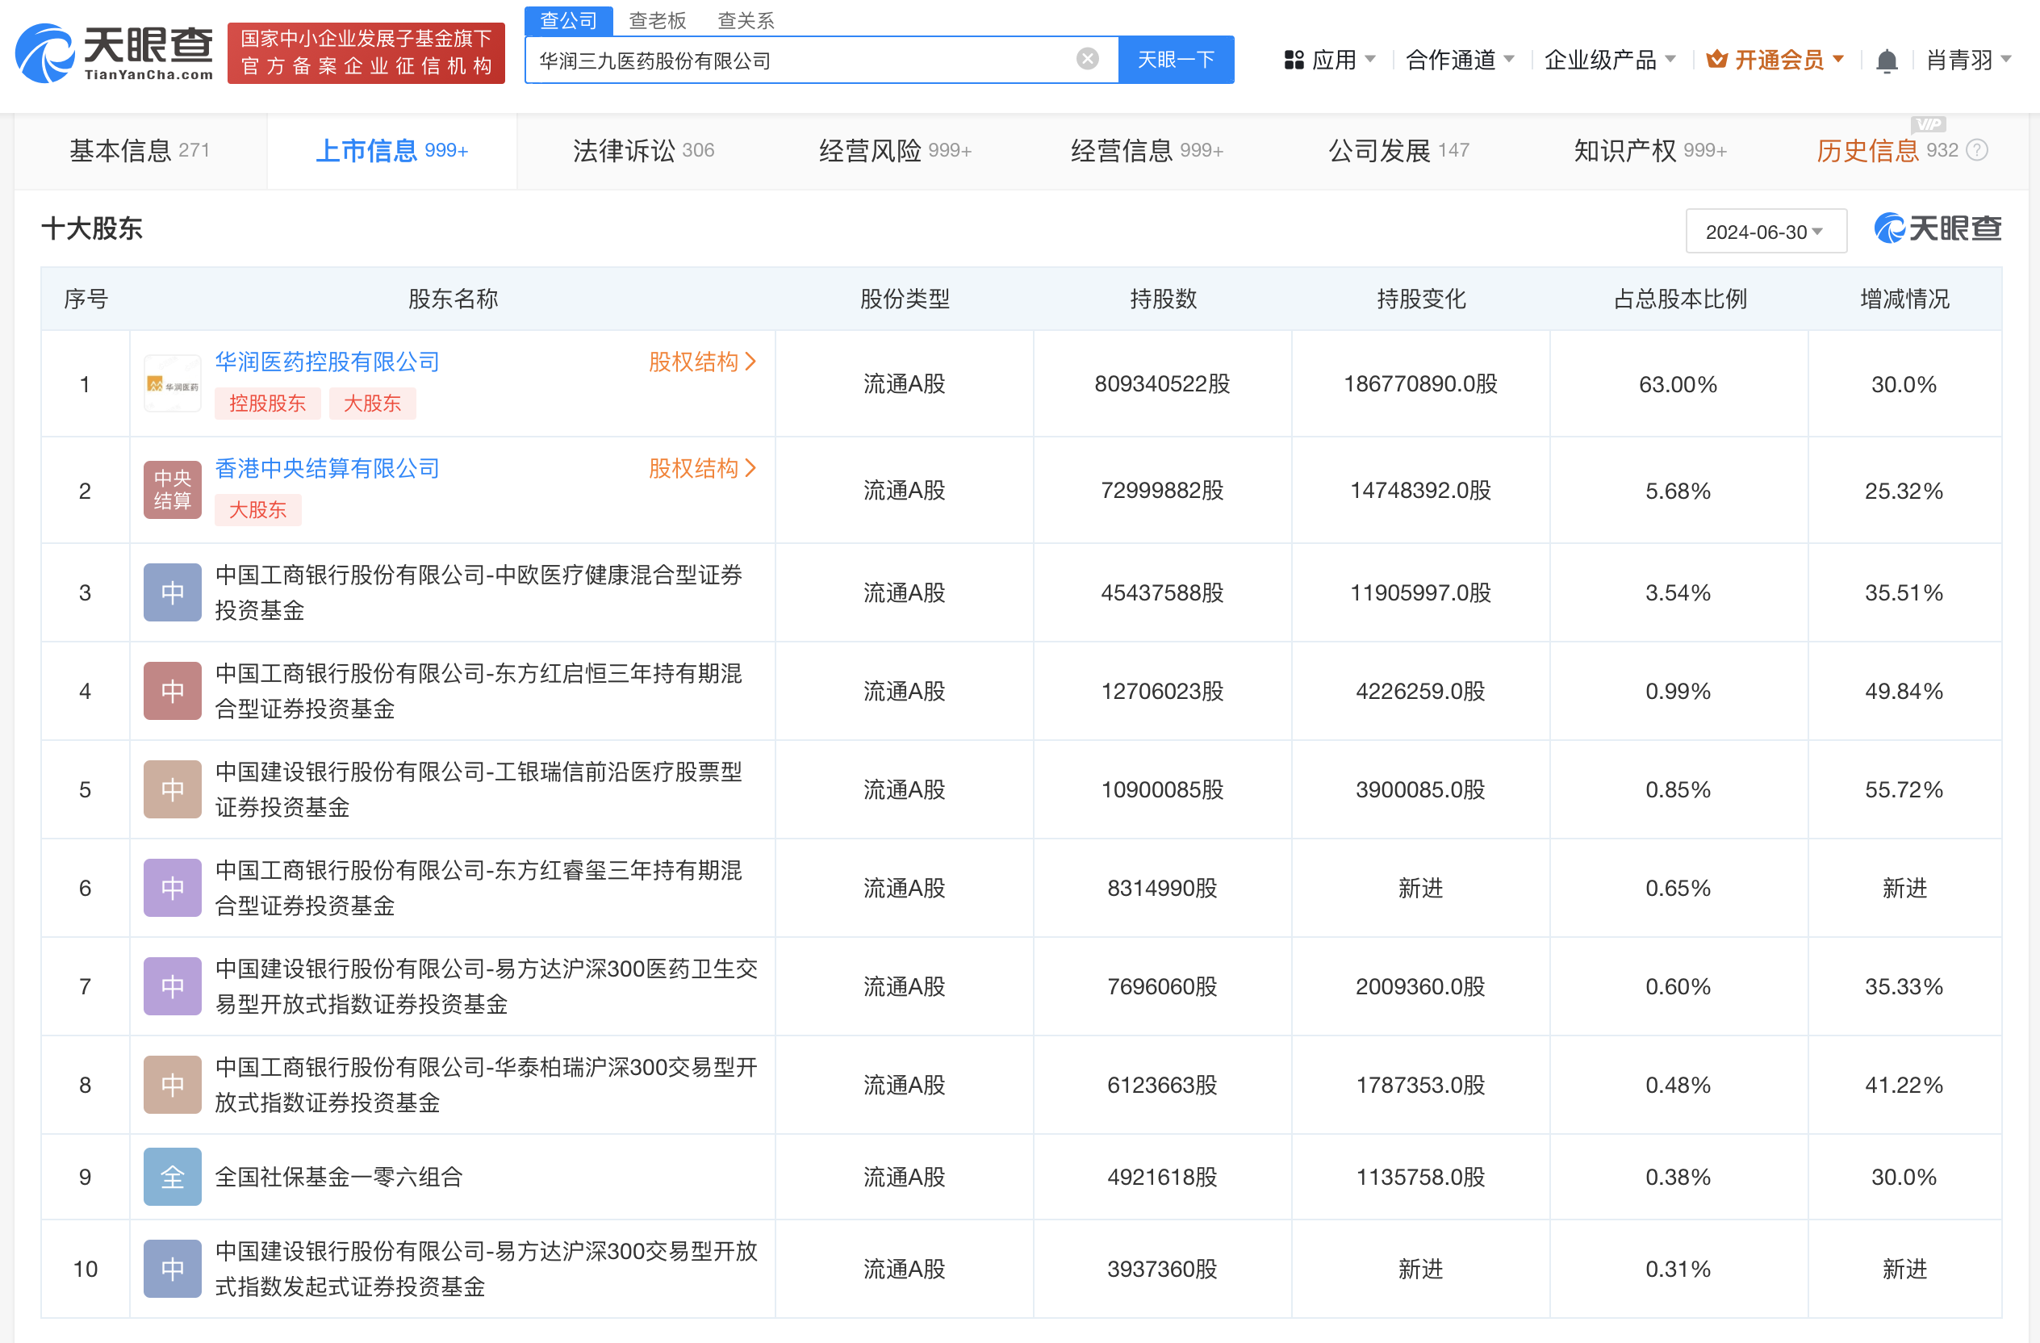Click avatar icon for 东方红启恒 fund

172,691
